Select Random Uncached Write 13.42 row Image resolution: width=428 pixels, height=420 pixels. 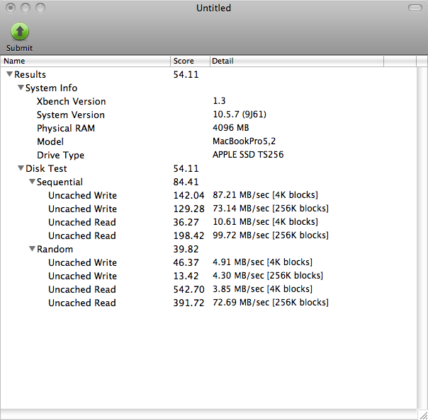(x=208, y=276)
